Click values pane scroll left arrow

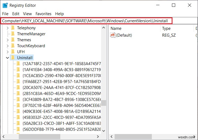[112, 136]
